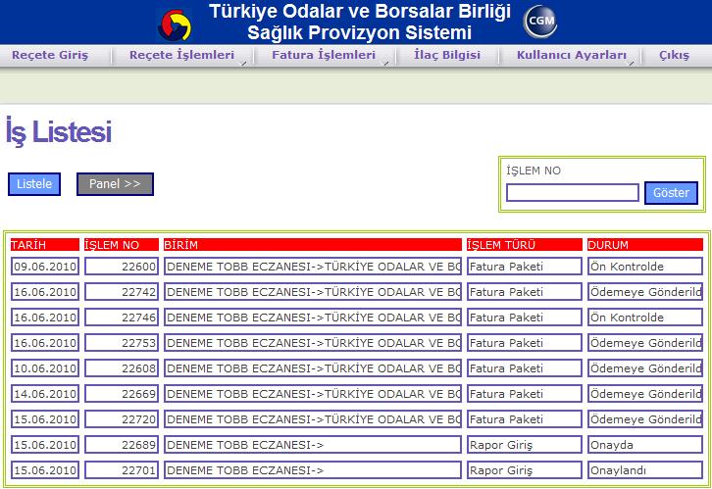Click Rapor Giriş in row 22689

click(x=525, y=445)
